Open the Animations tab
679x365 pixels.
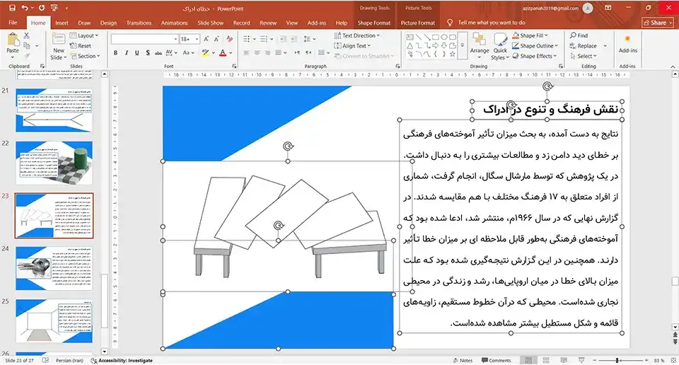174,23
